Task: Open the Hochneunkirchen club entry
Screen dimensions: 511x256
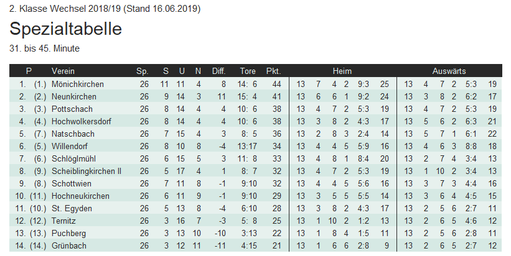Action: (x=80, y=196)
